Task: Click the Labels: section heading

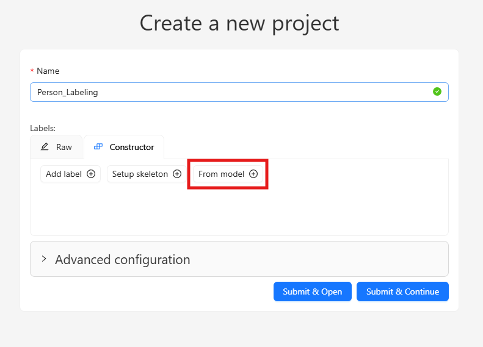Action: 43,128
